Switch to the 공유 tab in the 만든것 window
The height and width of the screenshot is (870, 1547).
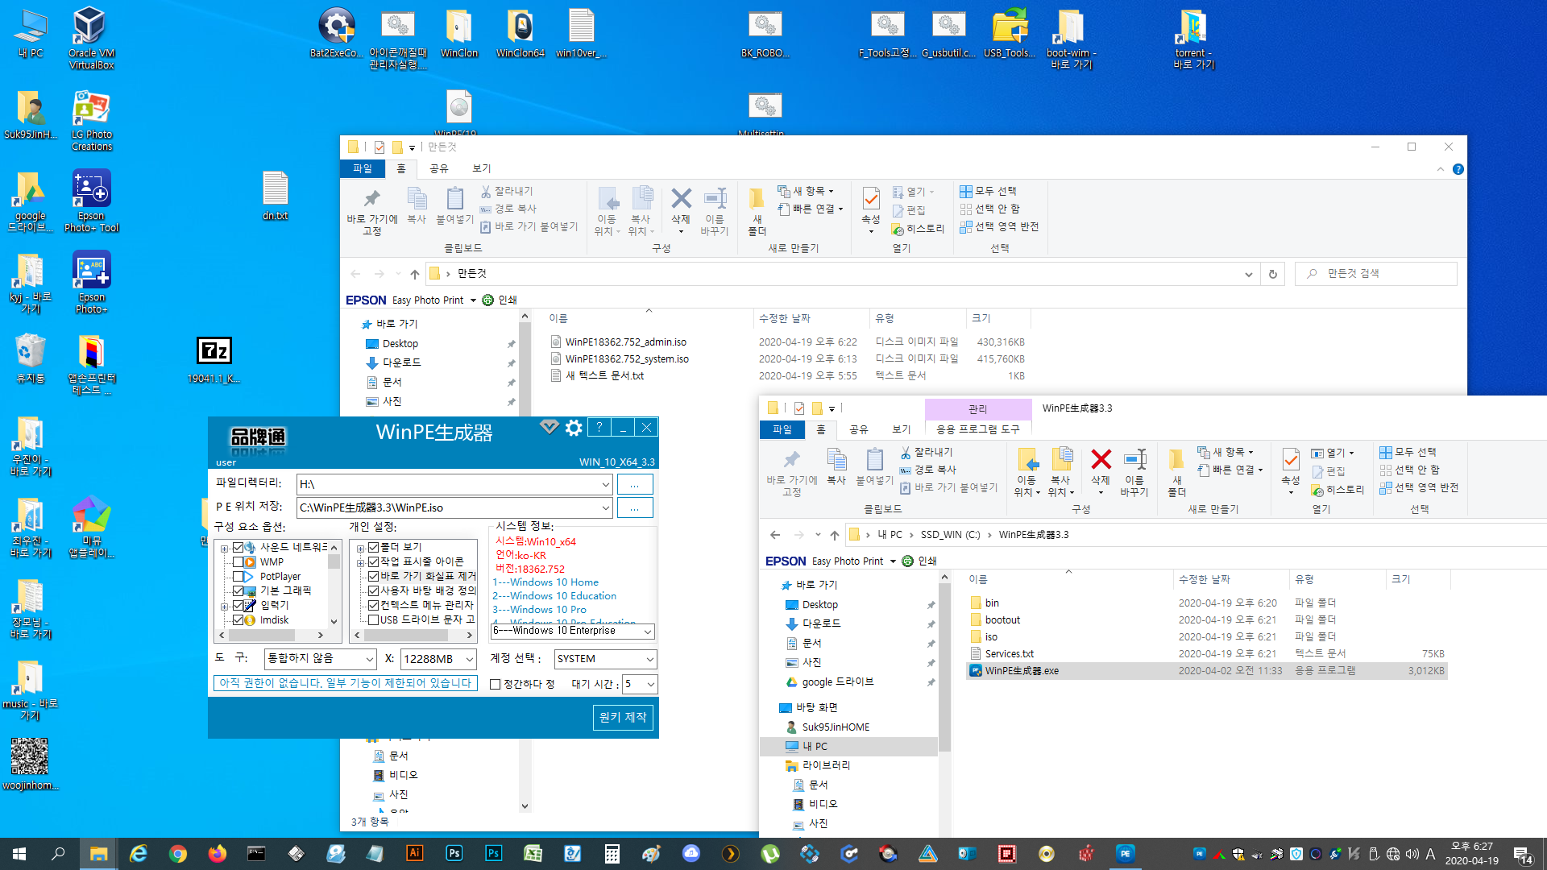point(439,168)
